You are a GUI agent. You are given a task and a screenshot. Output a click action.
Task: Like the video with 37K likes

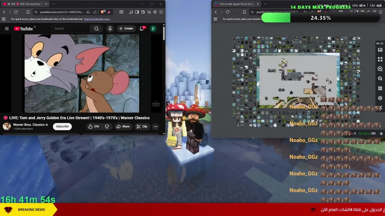point(94,127)
